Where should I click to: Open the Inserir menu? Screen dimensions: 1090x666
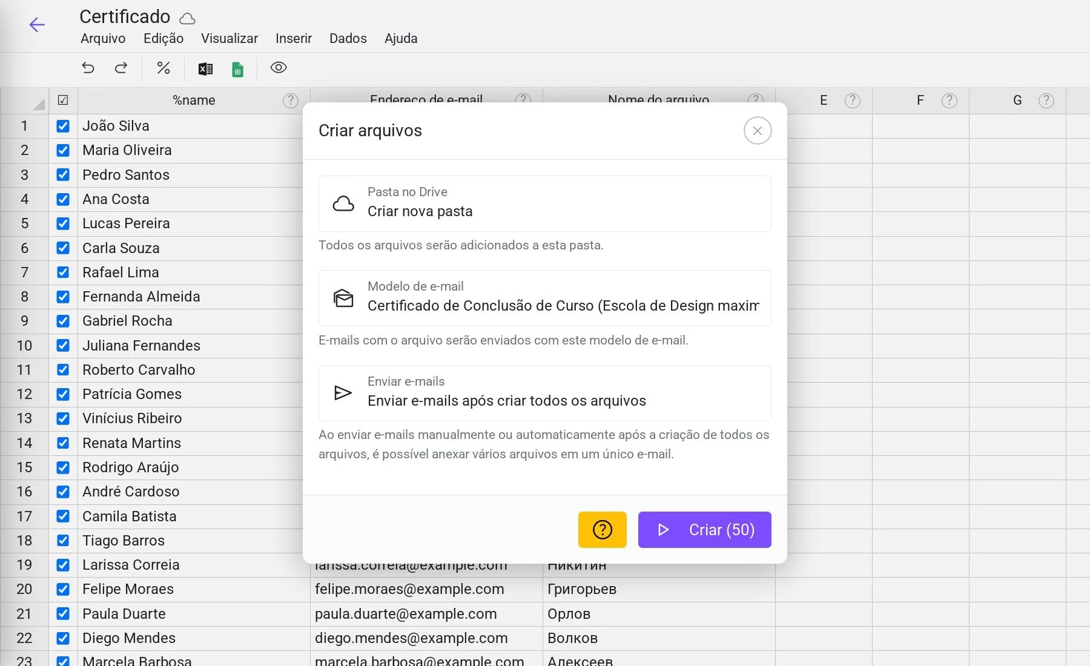click(294, 39)
